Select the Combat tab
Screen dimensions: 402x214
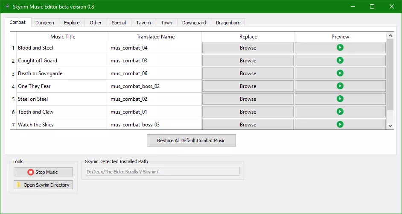point(17,22)
